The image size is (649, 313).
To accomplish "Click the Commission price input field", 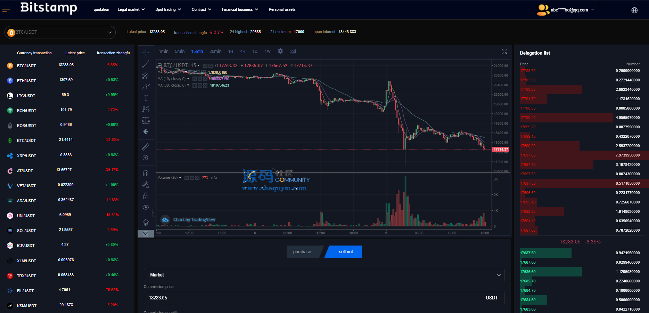I will coord(324,298).
